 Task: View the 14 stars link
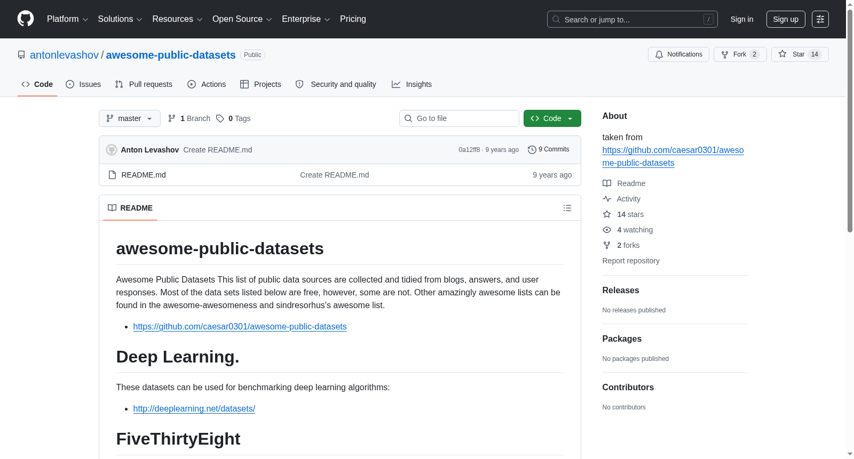click(623, 214)
